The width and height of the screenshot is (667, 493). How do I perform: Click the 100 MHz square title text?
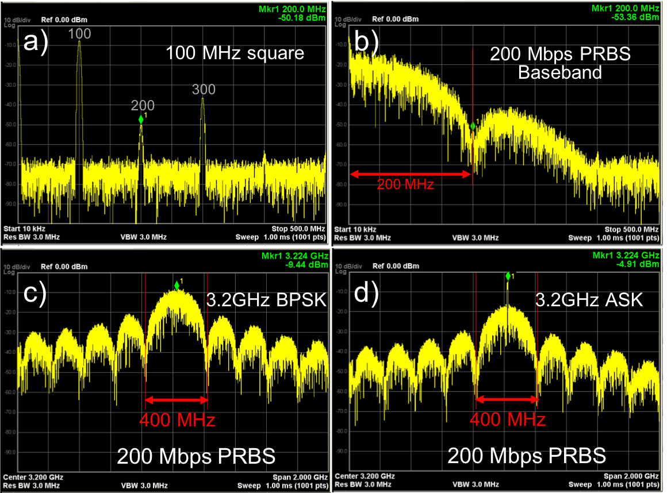[235, 54]
